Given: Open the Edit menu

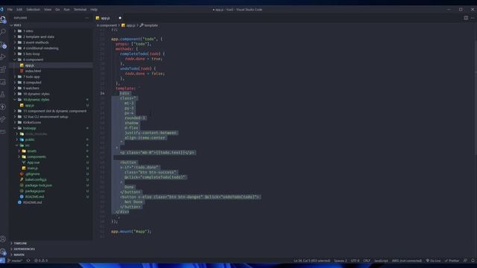Looking at the screenshot, I should [x=19, y=10].
